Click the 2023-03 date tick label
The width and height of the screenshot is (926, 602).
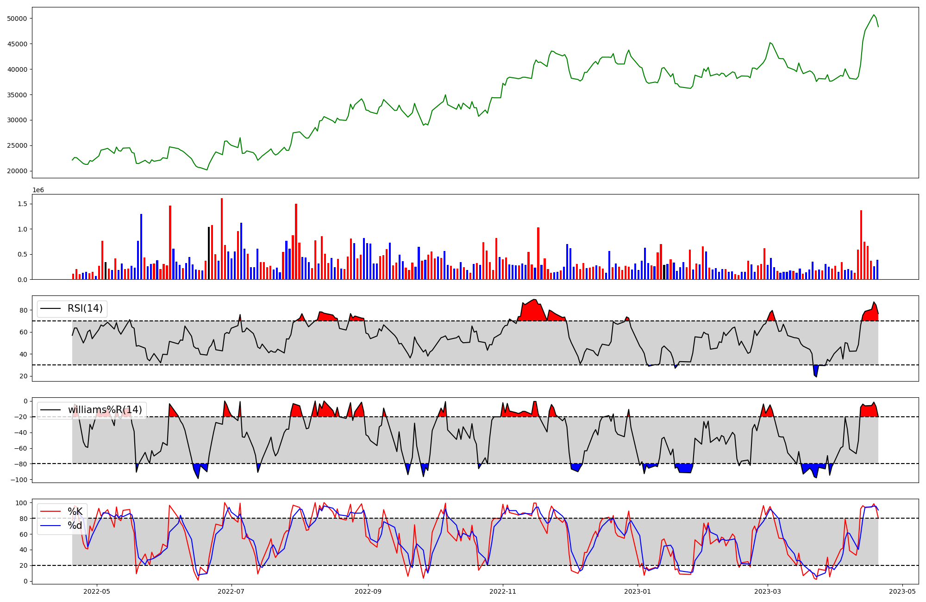pyautogui.click(x=768, y=591)
